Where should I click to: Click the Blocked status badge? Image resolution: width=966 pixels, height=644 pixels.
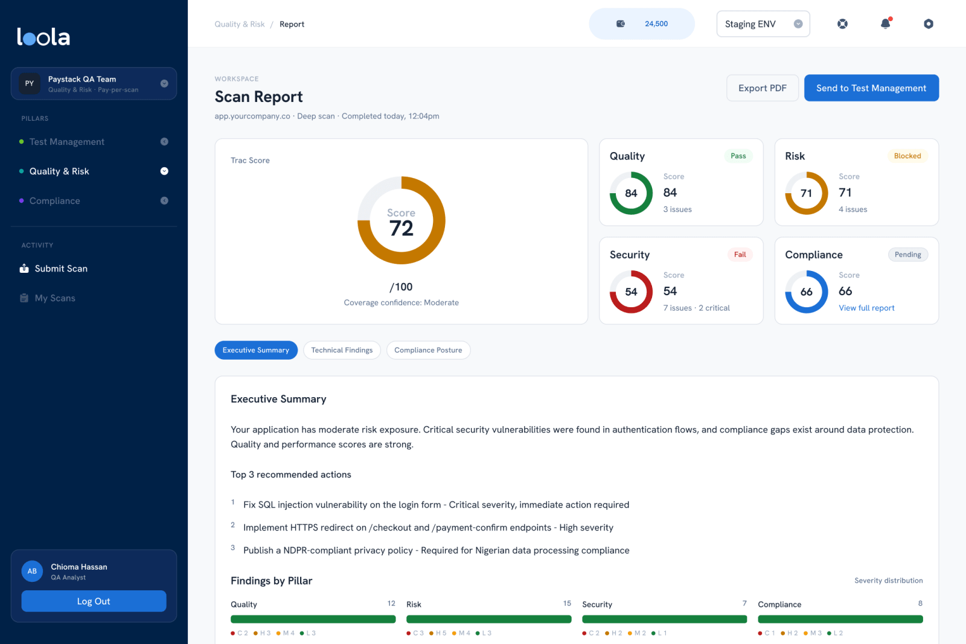coord(907,156)
